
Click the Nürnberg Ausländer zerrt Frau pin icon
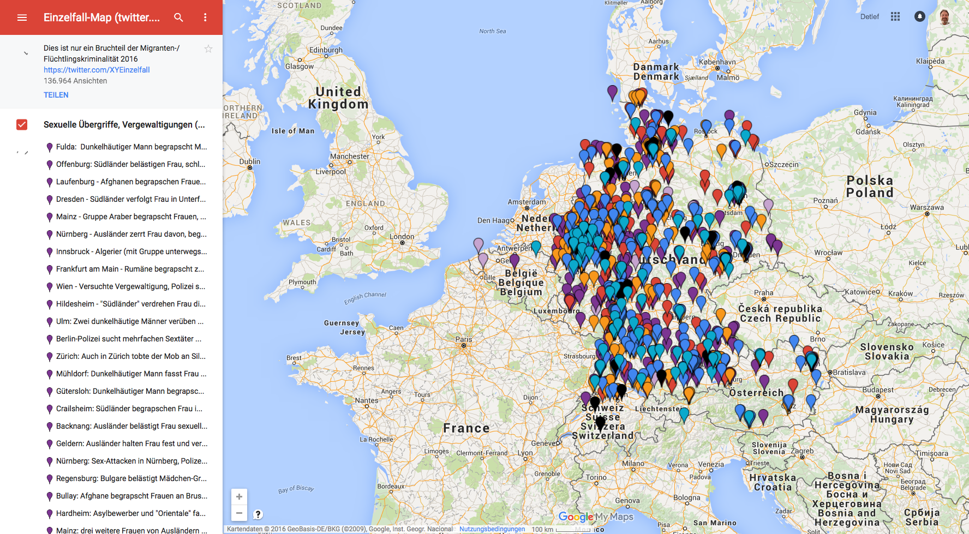[50, 235]
